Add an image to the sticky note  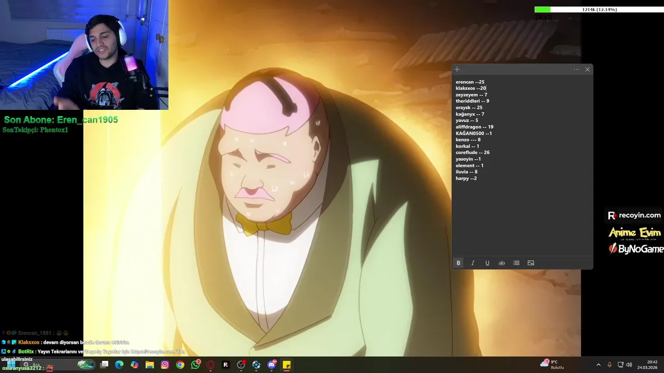pos(531,263)
